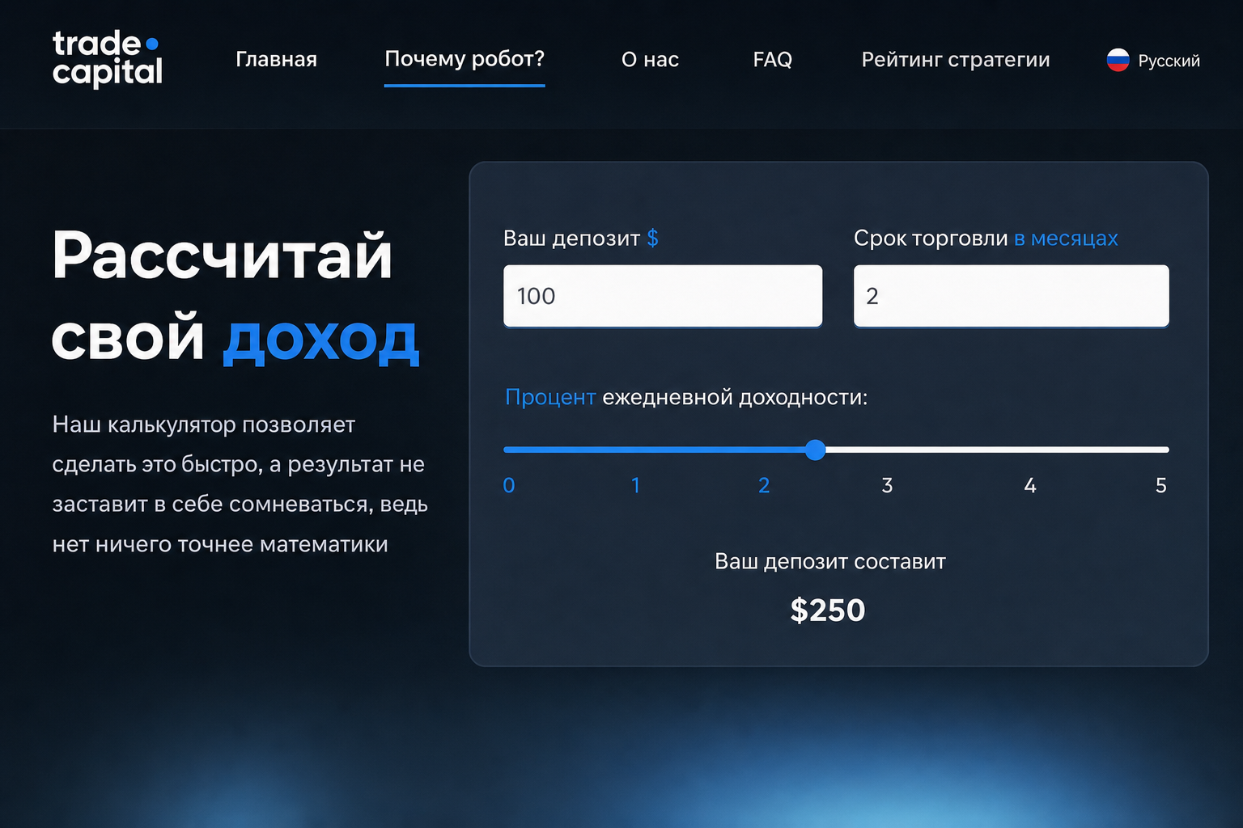
Task: Click the Процент ежедневной доходности label
Action: point(686,397)
